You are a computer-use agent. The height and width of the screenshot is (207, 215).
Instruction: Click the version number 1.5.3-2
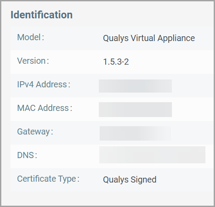pos(116,62)
